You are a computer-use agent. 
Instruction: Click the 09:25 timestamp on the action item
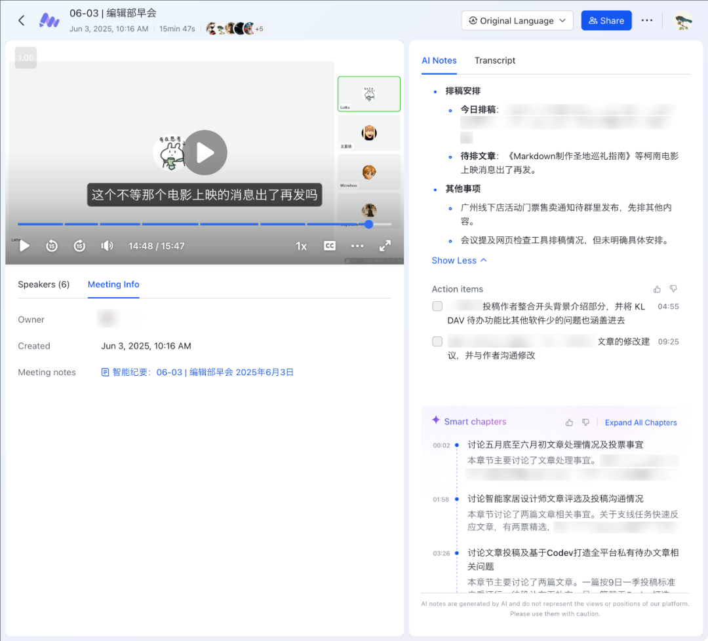[668, 342]
